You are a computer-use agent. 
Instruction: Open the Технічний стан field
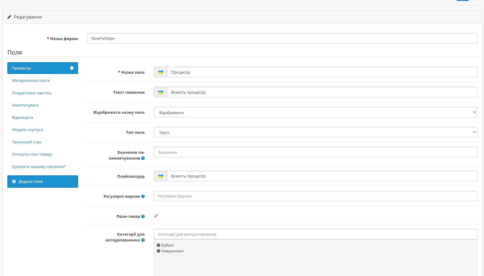26,142
